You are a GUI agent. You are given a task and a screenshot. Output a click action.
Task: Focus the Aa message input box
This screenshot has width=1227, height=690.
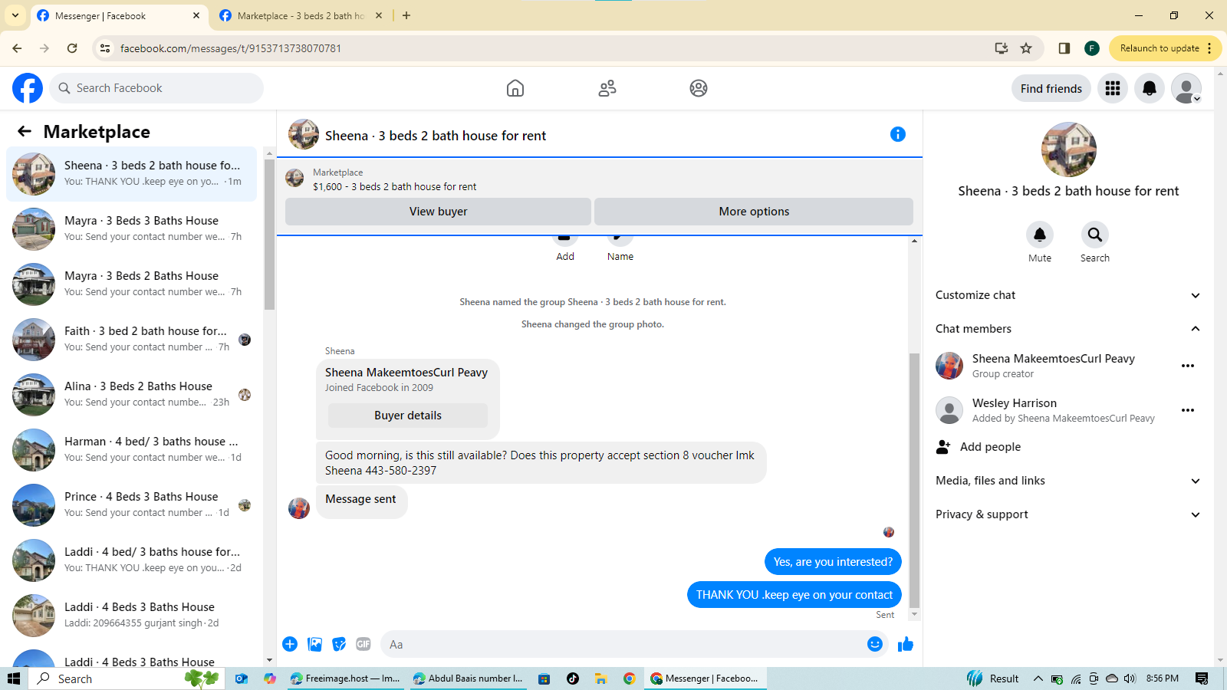623,644
